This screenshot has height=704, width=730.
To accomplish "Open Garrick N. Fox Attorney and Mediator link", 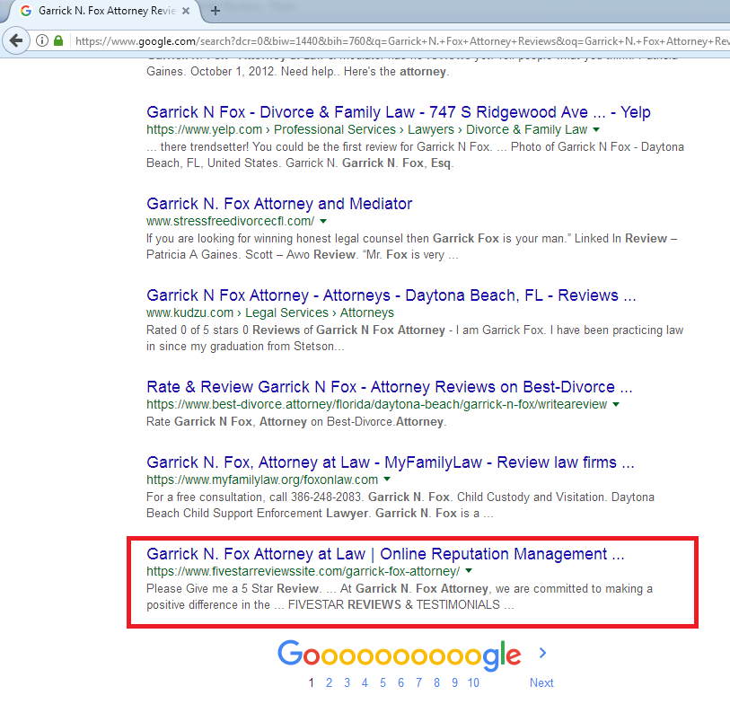I will [279, 204].
